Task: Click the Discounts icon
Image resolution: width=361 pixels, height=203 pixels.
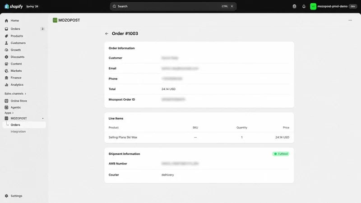Action: pos(6,57)
